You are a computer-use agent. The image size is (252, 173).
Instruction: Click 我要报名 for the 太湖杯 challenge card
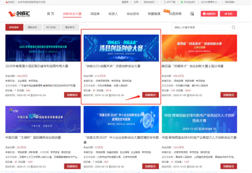(72, 166)
